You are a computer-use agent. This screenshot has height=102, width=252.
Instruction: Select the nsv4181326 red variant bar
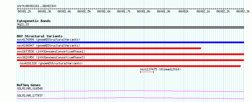click(130, 66)
